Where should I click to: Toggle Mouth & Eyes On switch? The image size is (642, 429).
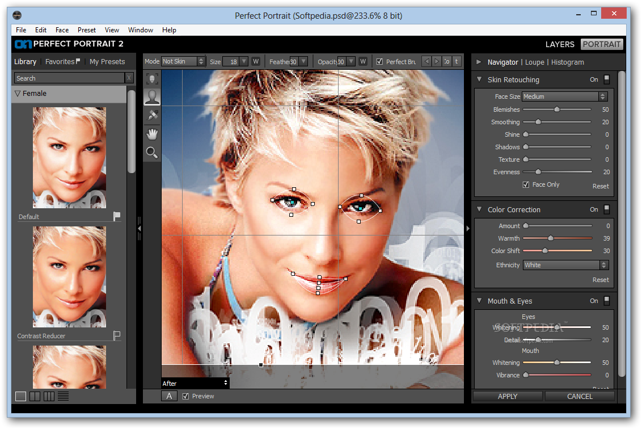[607, 301]
